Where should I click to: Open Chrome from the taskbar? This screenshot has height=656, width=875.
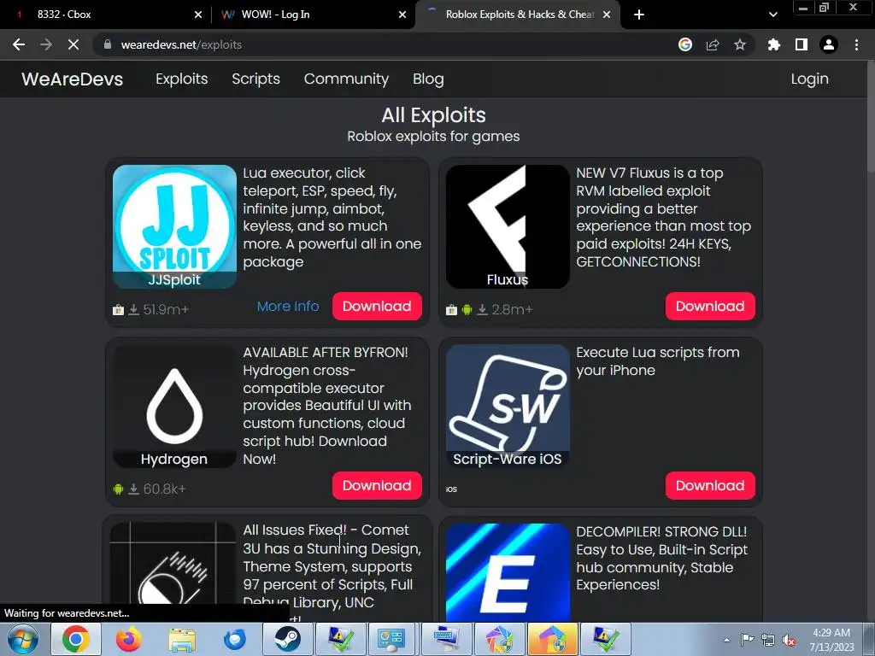pyautogui.click(x=76, y=639)
